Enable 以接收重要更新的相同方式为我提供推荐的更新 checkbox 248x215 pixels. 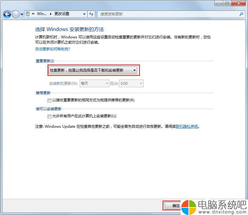pyautogui.click(x=49, y=100)
